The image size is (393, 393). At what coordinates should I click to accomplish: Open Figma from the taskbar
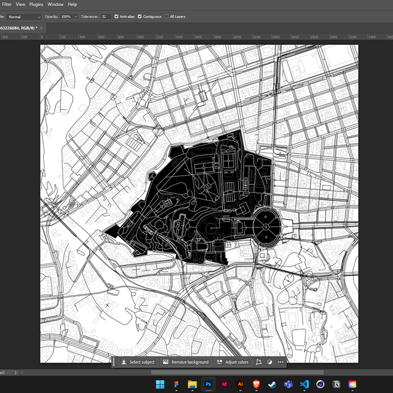(176, 384)
